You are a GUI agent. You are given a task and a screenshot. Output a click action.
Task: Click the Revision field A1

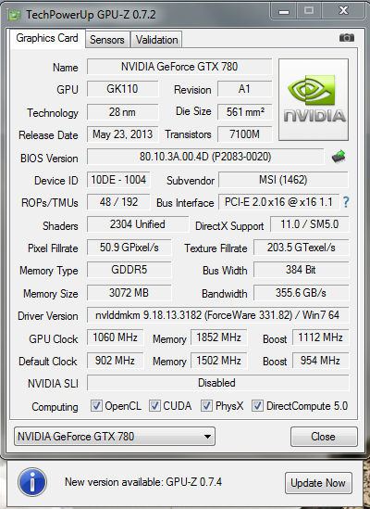pyautogui.click(x=244, y=89)
